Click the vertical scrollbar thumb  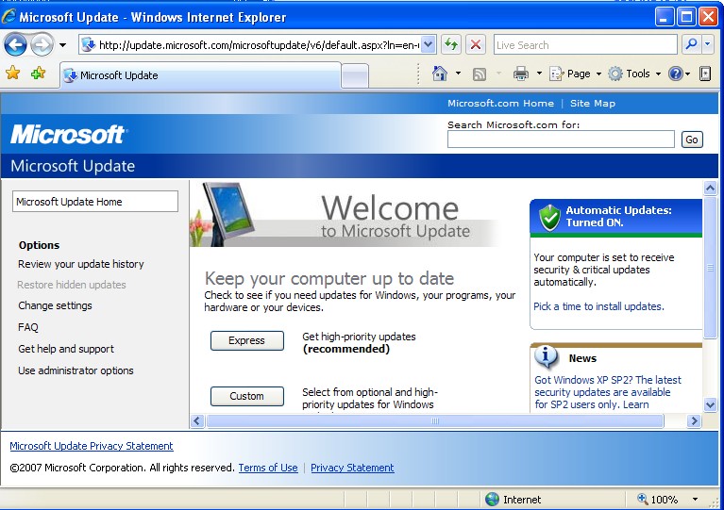pos(710,268)
